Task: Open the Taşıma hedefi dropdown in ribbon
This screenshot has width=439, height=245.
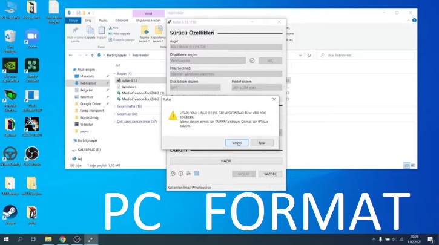Action: 144,34
